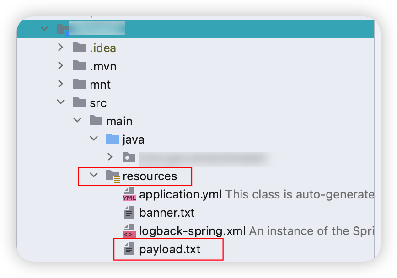The width and height of the screenshot is (397, 278).
Task: Click the YML icon of application.yml
Action: (129, 194)
